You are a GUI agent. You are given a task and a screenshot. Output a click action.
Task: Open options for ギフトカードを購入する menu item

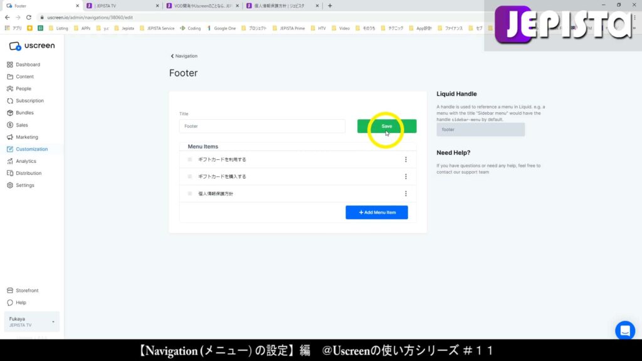pyautogui.click(x=406, y=177)
